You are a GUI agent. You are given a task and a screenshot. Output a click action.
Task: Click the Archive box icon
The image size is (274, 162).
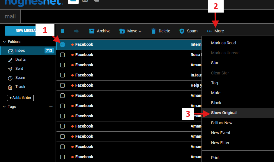tap(91, 31)
